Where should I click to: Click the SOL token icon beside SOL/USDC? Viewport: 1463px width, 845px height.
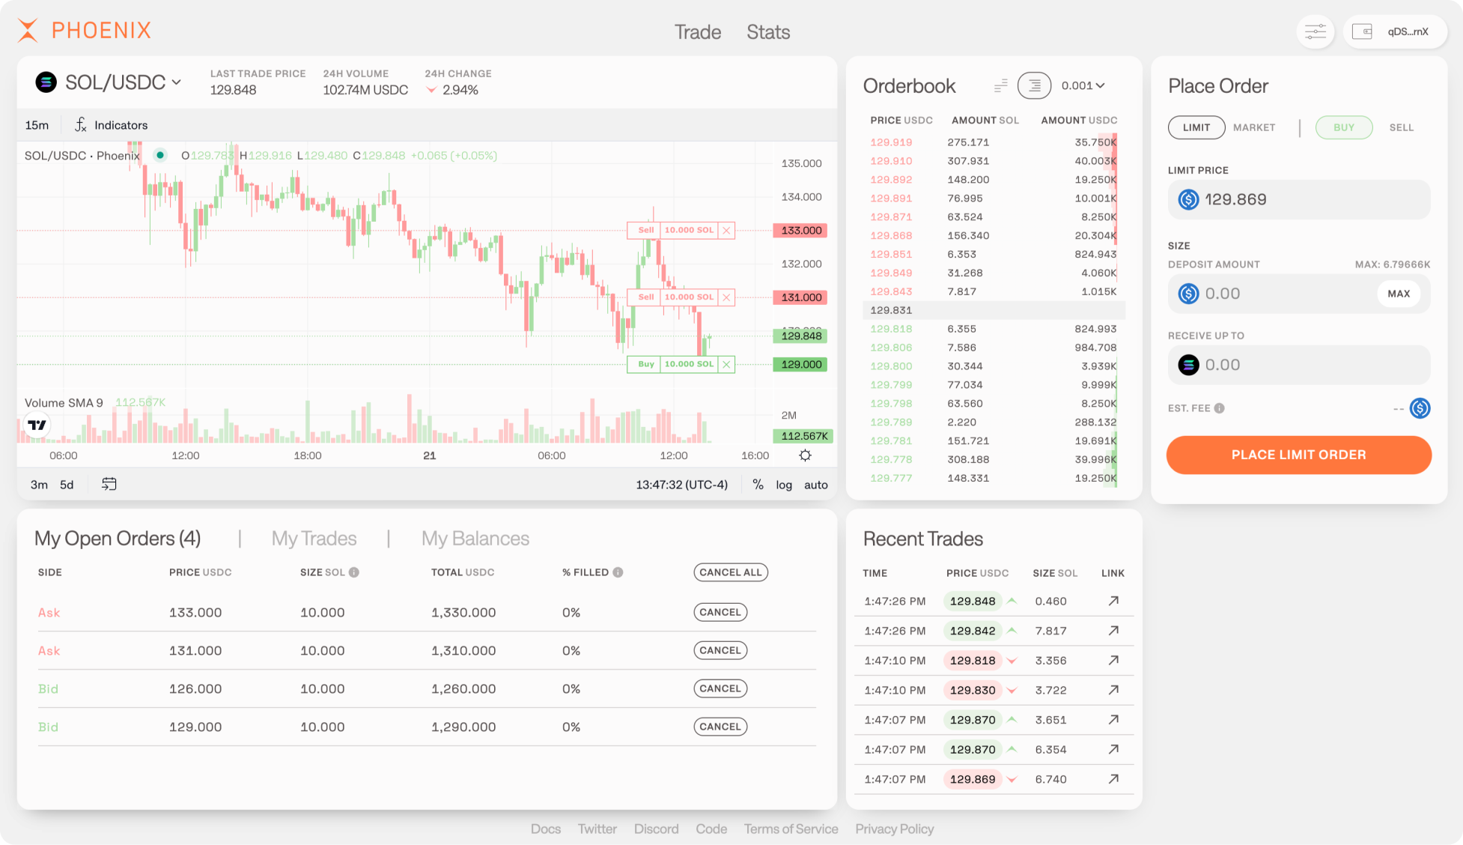click(46, 82)
